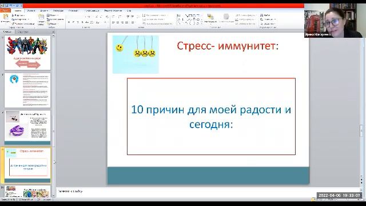Cut the selection with Вырезать
This screenshot has width=366, height=206.
19,15
